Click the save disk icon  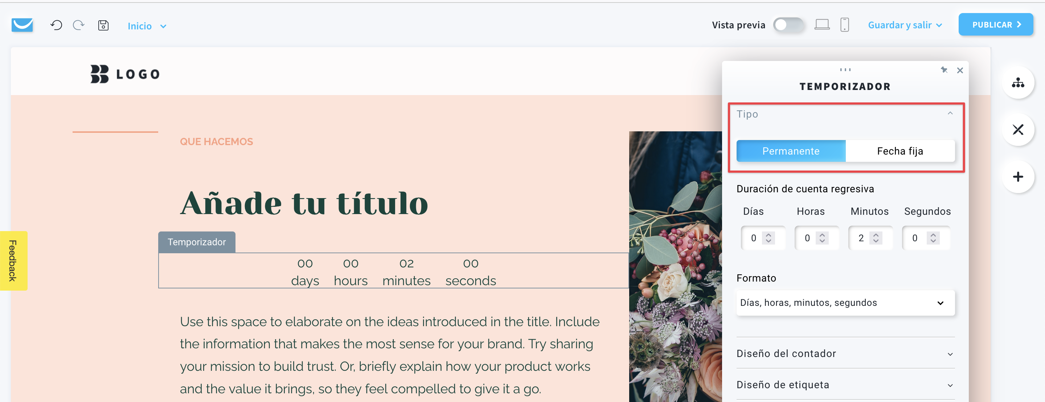point(103,25)
